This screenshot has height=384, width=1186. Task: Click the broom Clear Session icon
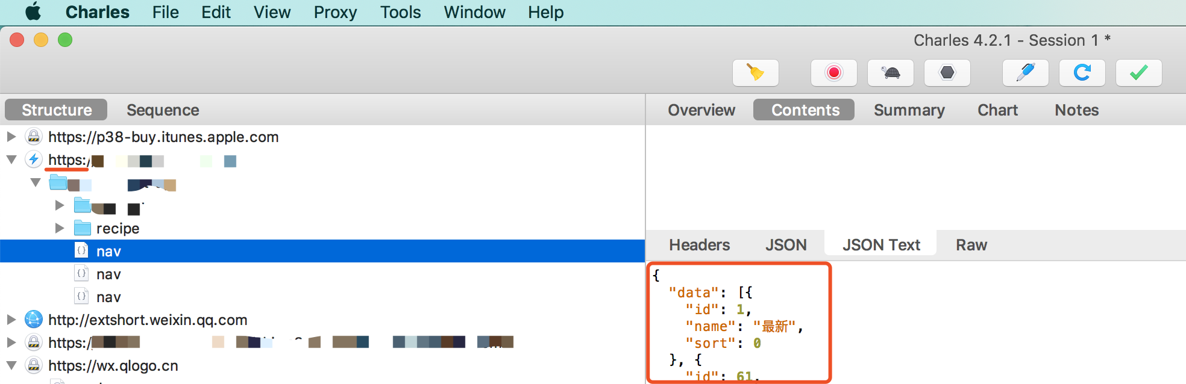pos(755,73)
